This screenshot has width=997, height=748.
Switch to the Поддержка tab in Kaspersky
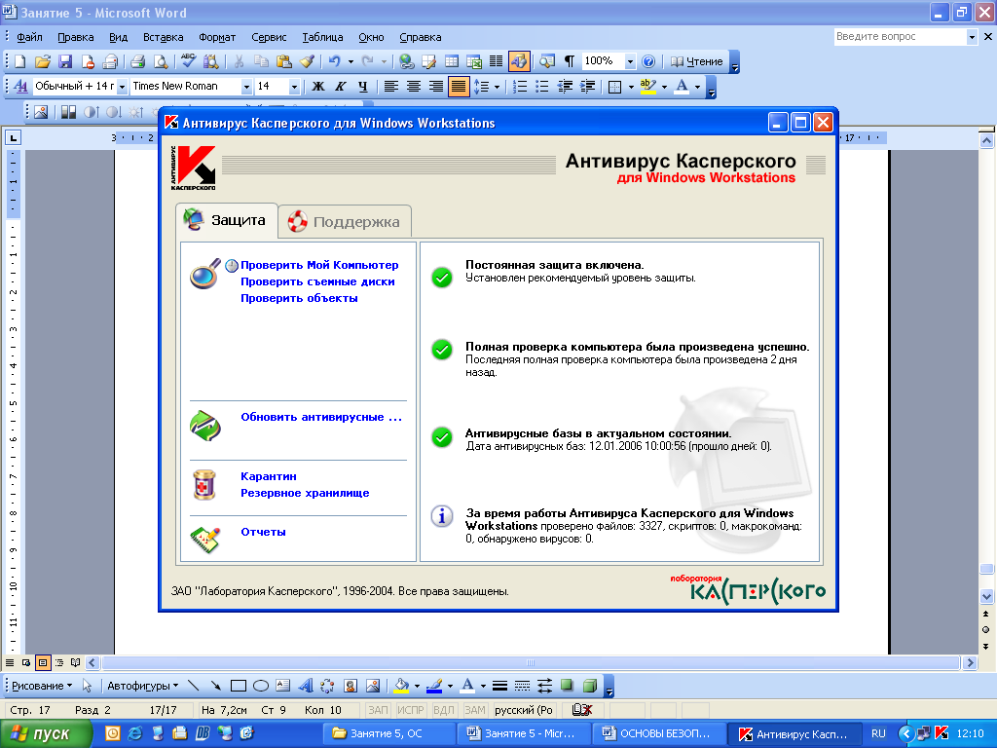point(345,221)
